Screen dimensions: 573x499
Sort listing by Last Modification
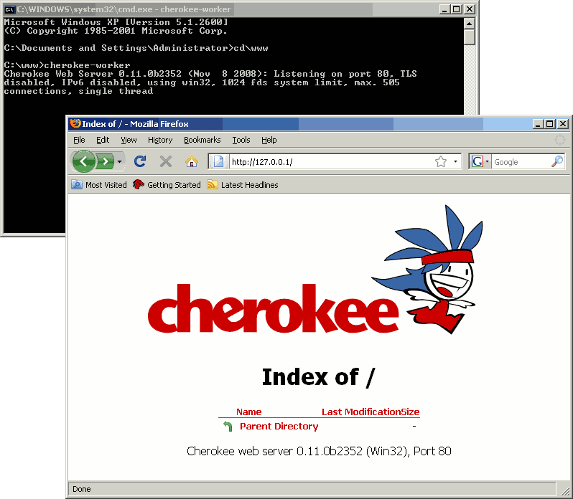coord(360,412)
